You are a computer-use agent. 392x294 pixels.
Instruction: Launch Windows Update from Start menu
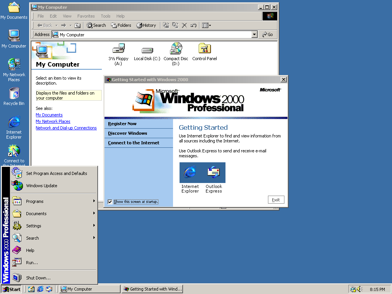tap(54, 186)
